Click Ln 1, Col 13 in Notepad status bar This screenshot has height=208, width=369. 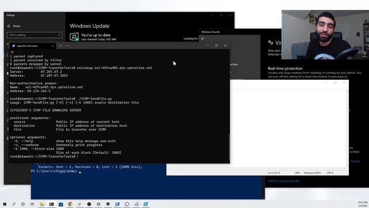pos(274,173)
